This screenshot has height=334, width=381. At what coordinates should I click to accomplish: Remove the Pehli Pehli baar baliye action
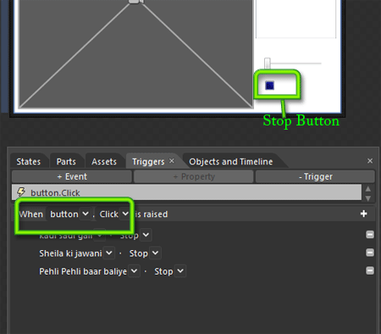tap(370, 270)
